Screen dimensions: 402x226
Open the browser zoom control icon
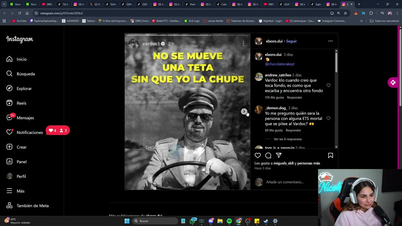point(339,13)
